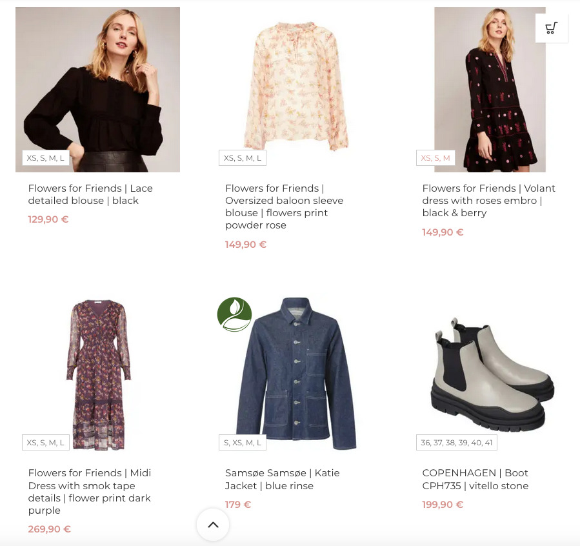Open the shopping cart icon
580x546 pixels.
[x=552, y=28]
